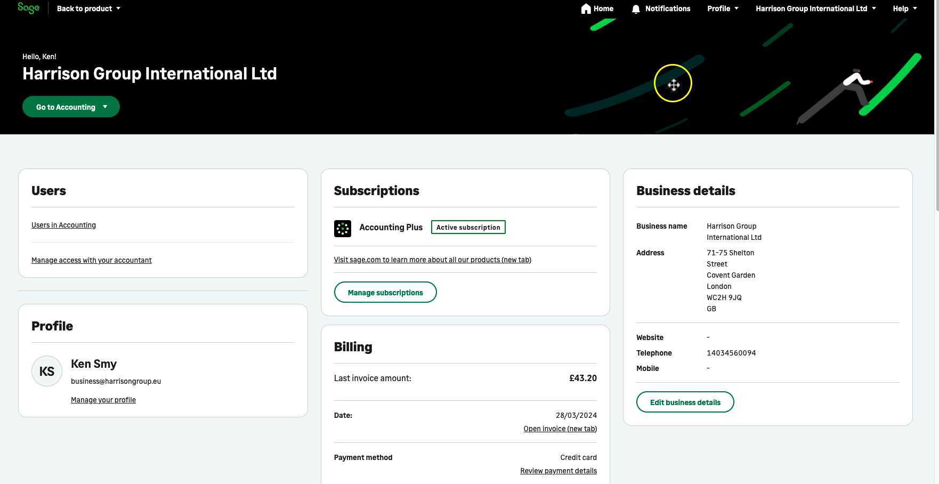This screenshot has height=484, width=939.
Task: Open invoice in new tab
Action: [x=560, y=429]
